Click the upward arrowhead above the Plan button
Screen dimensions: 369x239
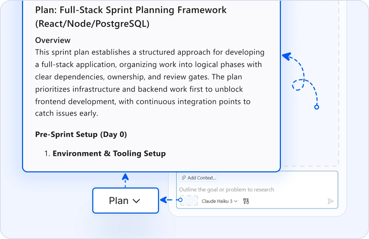pyautogui.click(x=125, y=177)
